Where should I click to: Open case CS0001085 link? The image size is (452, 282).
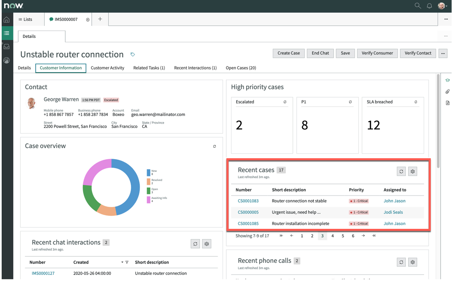[x=248, y=223]
